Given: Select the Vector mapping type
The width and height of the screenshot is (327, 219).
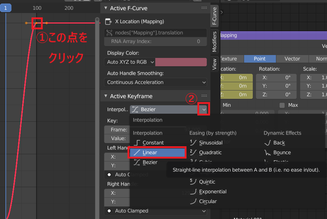Looking at the screenshot, I should pyautogui.click(x=292, y=59).
